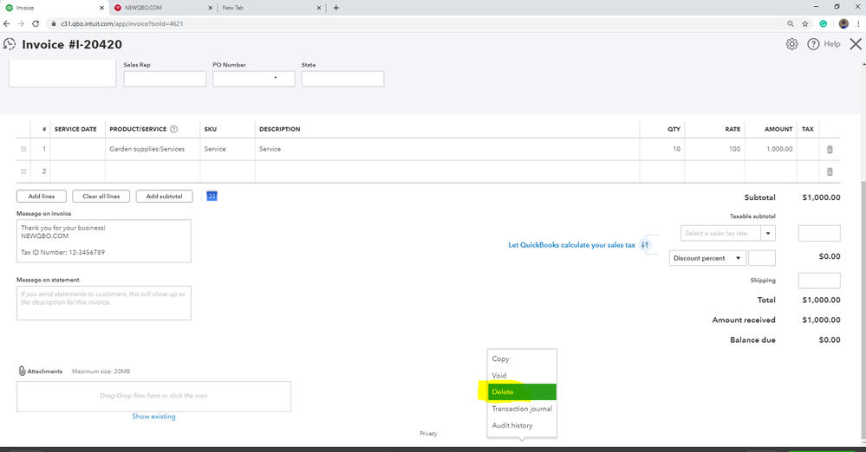This screenshot has width=866, height=452.
Task: Open the sales tax rate dropdown arrow
Action: [768, 234]
